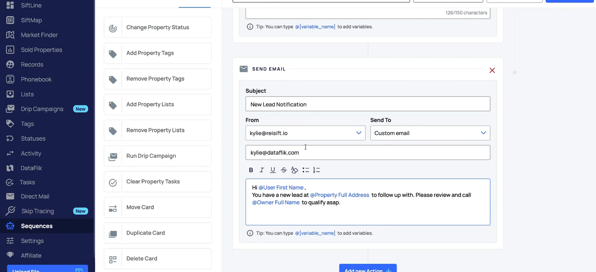
Task: Add the Duplicate Card action
Action: coord(158,233)
